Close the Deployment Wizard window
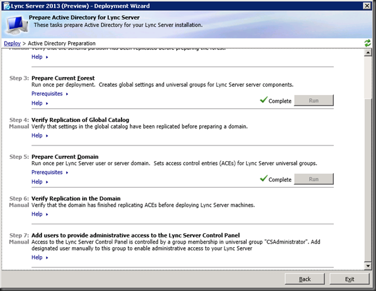376x291 pixels. [367, 6]
